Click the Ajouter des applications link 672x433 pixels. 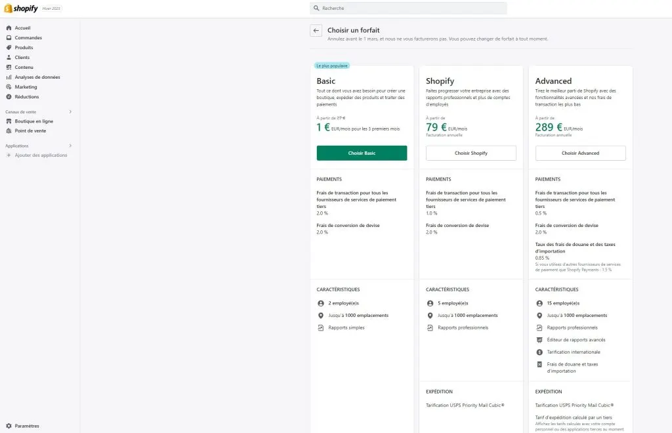pyautogui.click(x=41, y=155)
